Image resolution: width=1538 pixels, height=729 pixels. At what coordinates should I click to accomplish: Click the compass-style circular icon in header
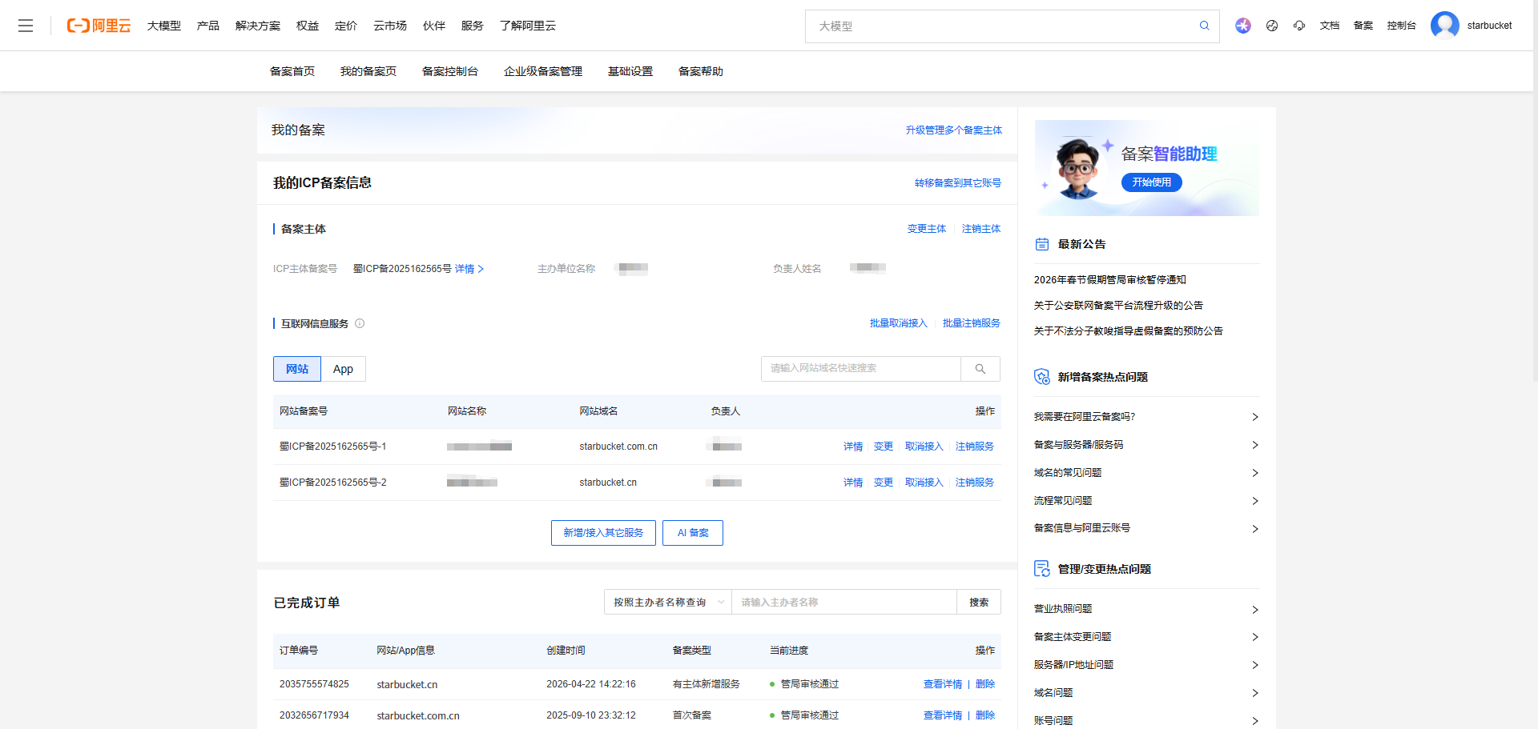point(1272,26)
